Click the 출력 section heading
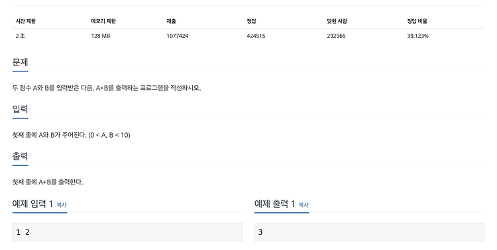 [21, 156]
